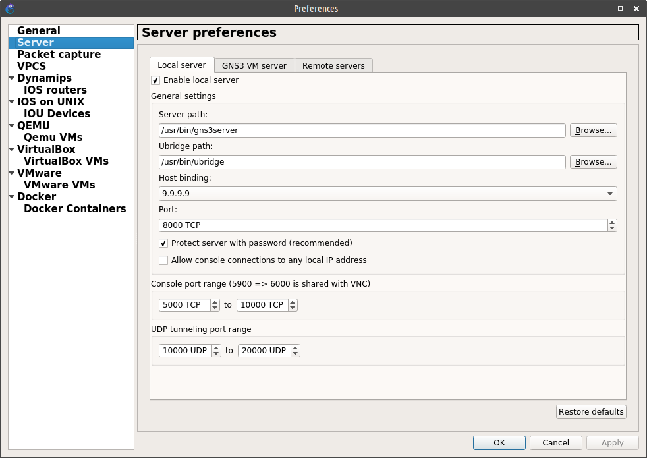Screen dimensions: 647x458
Task: Cancel the Preferences dialog
Action: [x=555, y=443]
